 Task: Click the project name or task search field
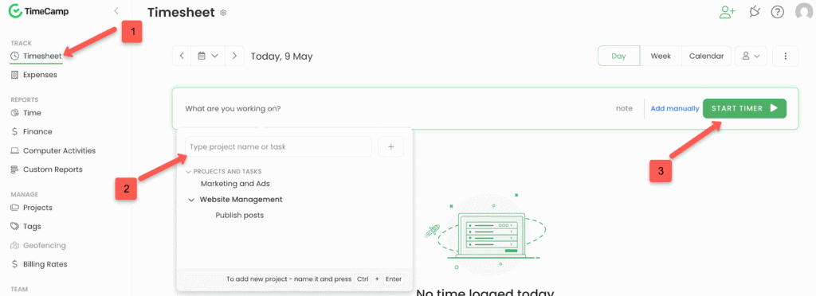278,147
